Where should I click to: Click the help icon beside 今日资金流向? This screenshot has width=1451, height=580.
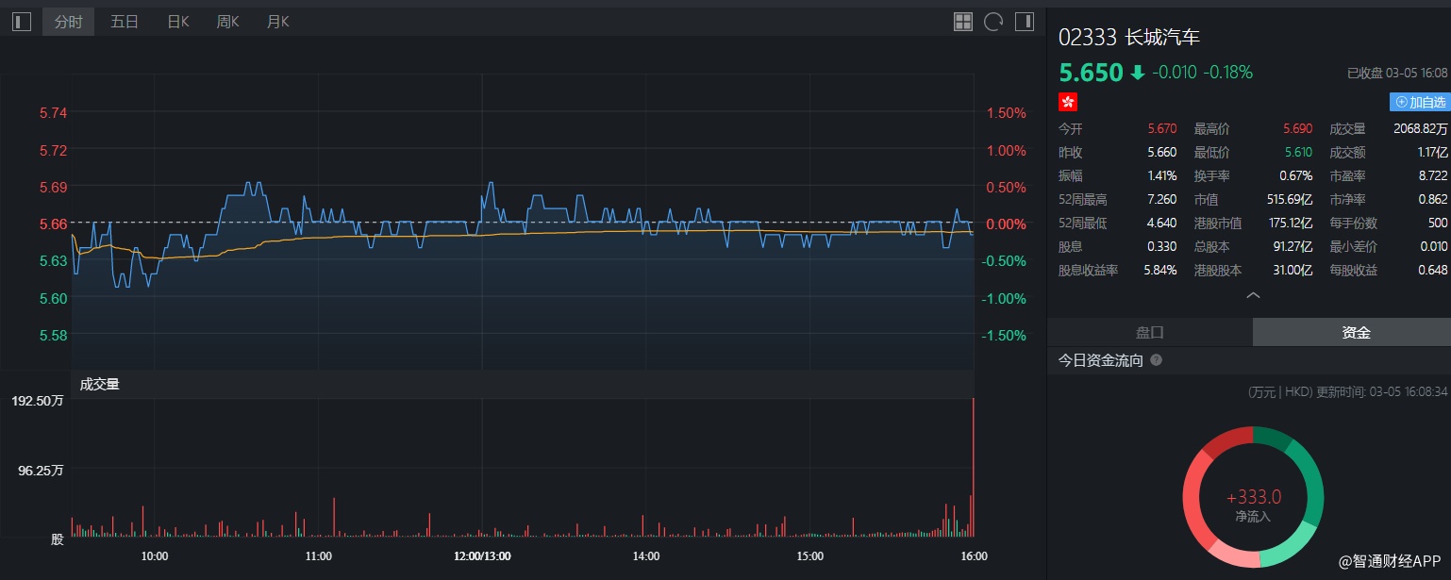[1156, 360]
